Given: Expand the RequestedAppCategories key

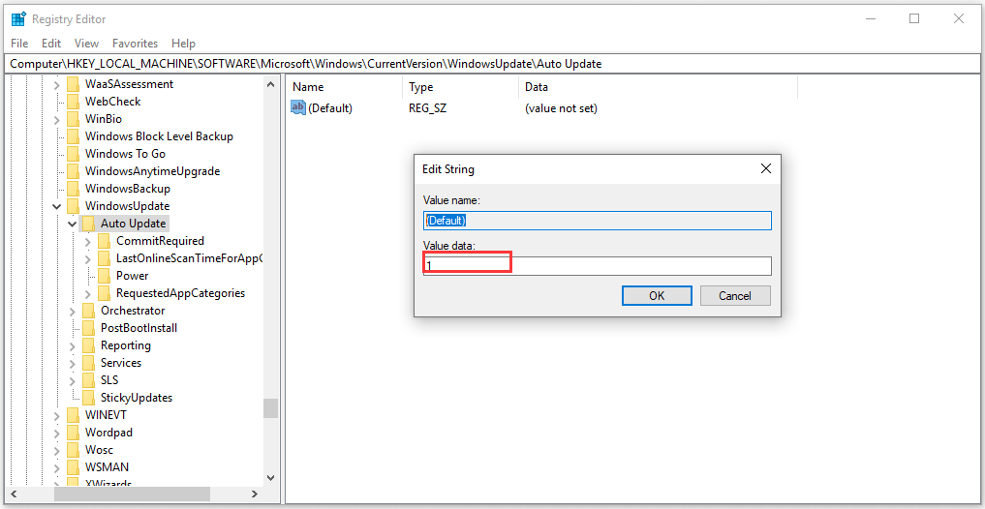Looking at the screenshot, I should point(87,293).
